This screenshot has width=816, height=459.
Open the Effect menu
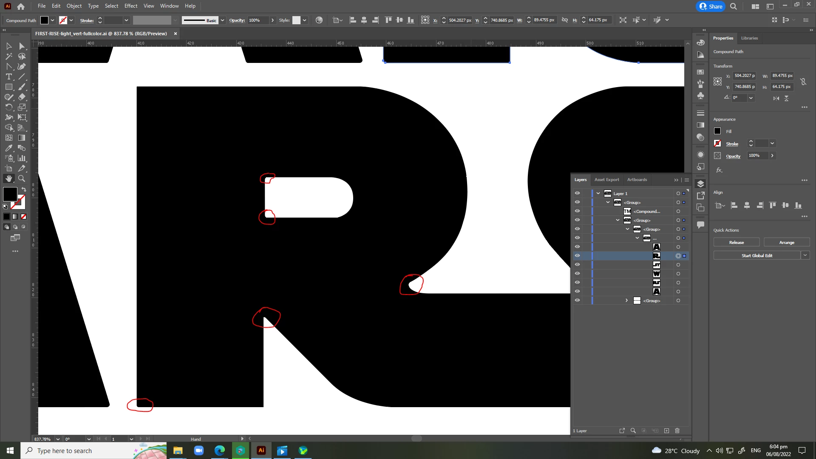tap(130, 6)
